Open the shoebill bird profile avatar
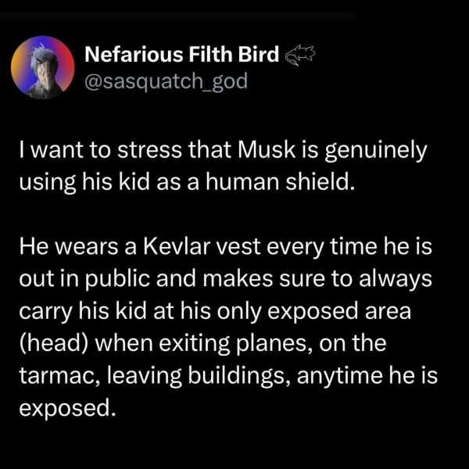Viewport: 469px width, 469px height. [x=42, y=67]
